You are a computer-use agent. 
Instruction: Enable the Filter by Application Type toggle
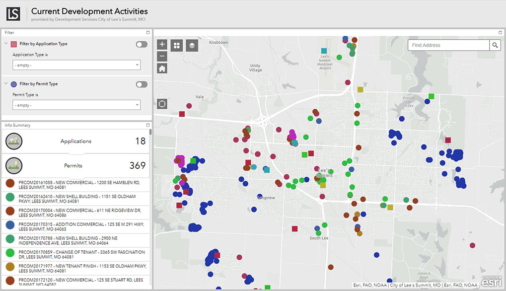[x=142, y=44]
